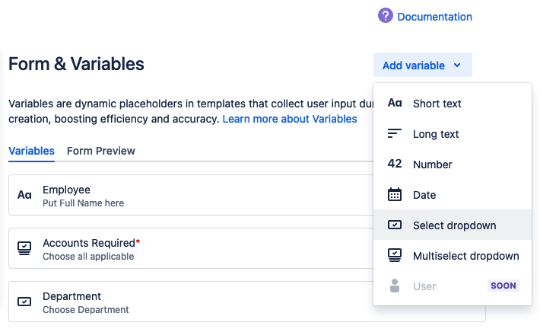Choose Long text from the menu
Image resolution: width=540 pixels, height=329 pixels.
point(435,134)
